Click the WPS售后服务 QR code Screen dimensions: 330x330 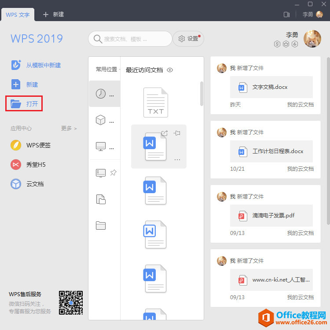coord(71,303)
